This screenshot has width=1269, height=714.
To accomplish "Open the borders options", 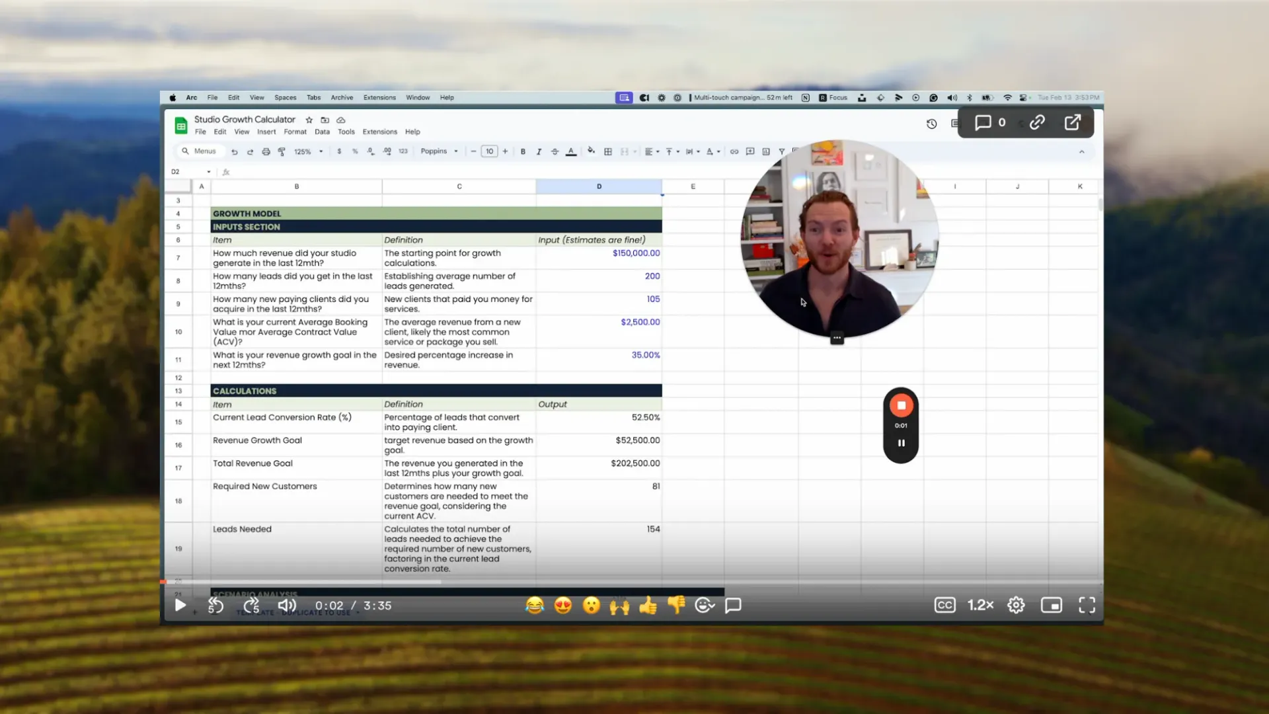I will click(x=608, y=151).
